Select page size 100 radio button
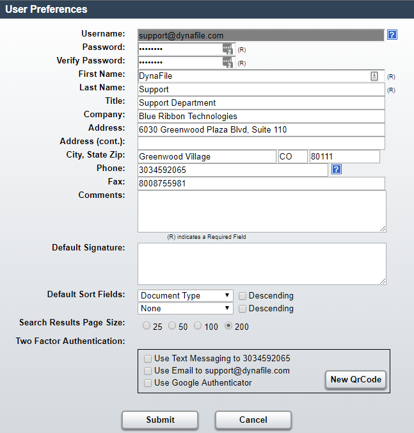The height and width of the screenshot is (433, 414). tap(198, 326)
